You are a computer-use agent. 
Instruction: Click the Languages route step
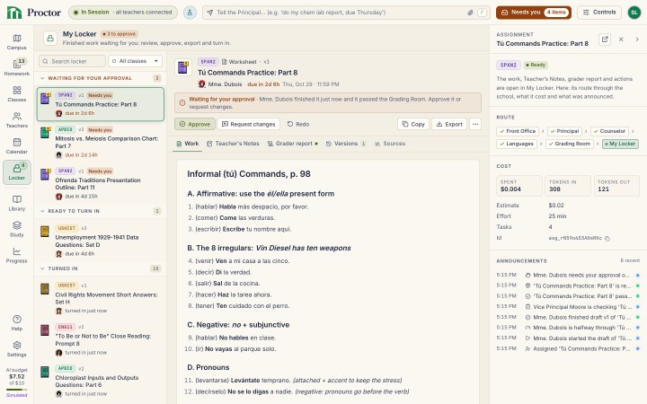517,144
